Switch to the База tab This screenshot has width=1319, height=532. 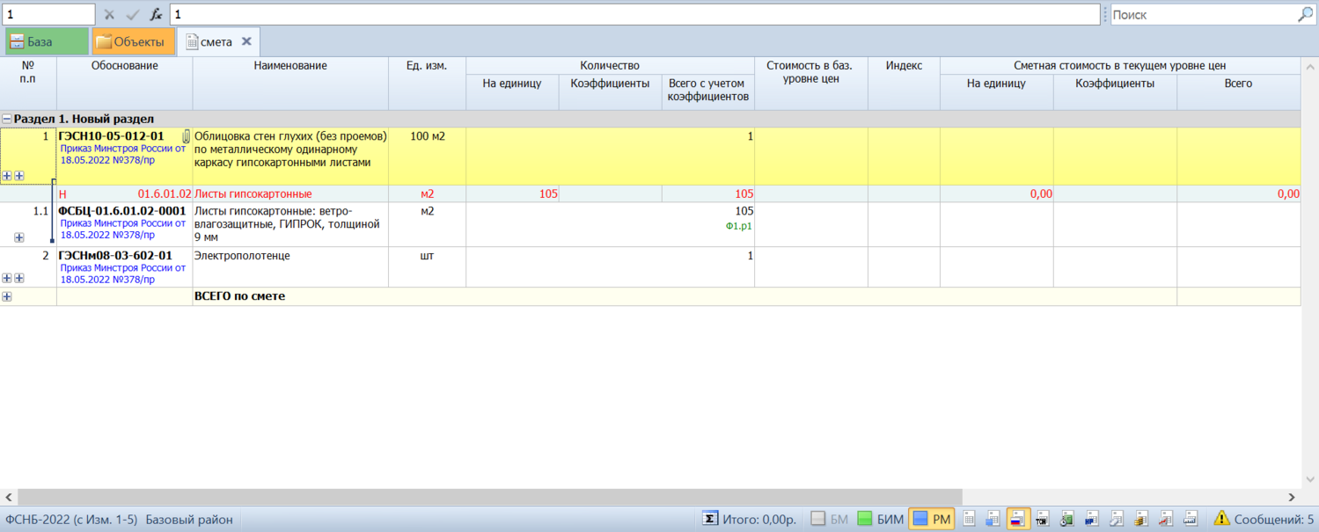pyautogui.click(x=47, y=41)
